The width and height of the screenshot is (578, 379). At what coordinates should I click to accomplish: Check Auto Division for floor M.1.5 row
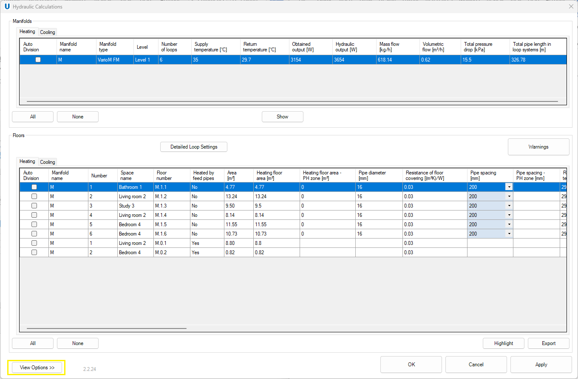tap(34, 224)
